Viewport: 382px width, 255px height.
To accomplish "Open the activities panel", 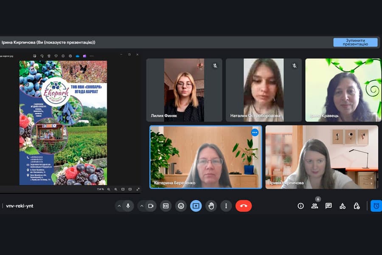I will tap(343, 206).
